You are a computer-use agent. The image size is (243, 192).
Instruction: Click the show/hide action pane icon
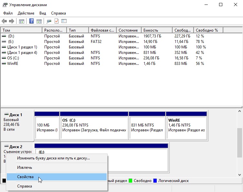point(39,21)
